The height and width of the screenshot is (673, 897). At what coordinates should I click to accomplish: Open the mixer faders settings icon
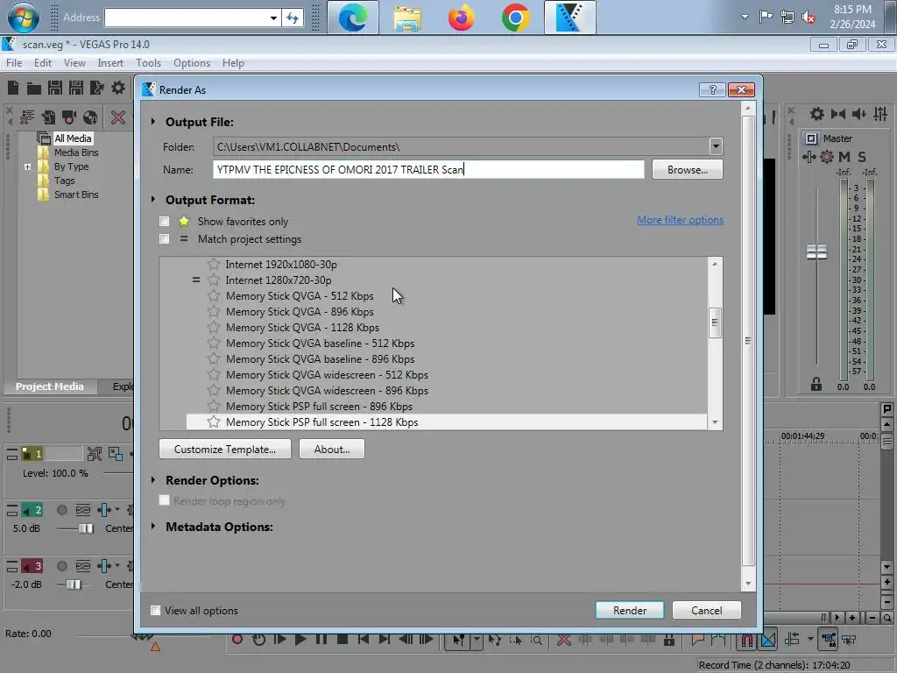click(880, 114)
